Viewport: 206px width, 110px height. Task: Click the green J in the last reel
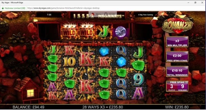[138, 52]
